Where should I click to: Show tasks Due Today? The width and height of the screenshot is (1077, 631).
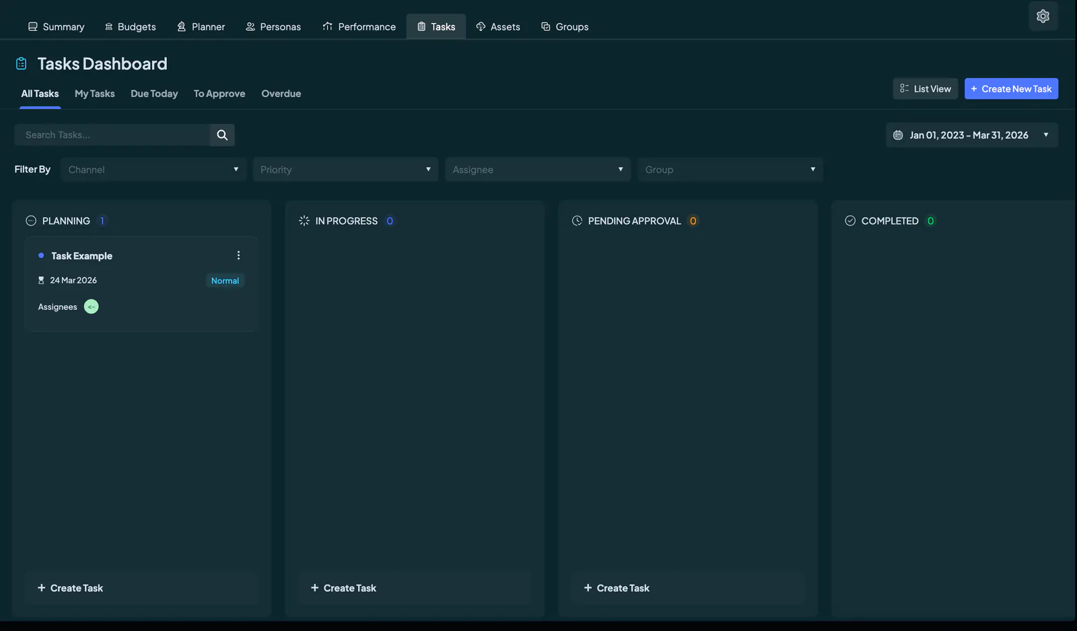[154, 94]
